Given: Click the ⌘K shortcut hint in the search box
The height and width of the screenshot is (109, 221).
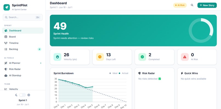Looking at the screenshot, I should [38, 17].
